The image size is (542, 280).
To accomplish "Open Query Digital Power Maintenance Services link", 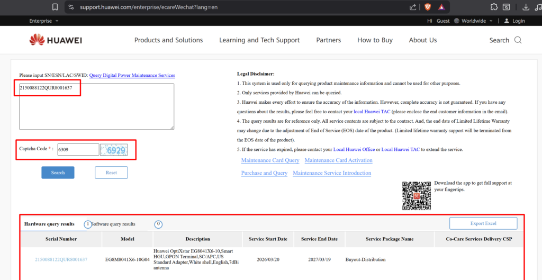I will 132,76.
